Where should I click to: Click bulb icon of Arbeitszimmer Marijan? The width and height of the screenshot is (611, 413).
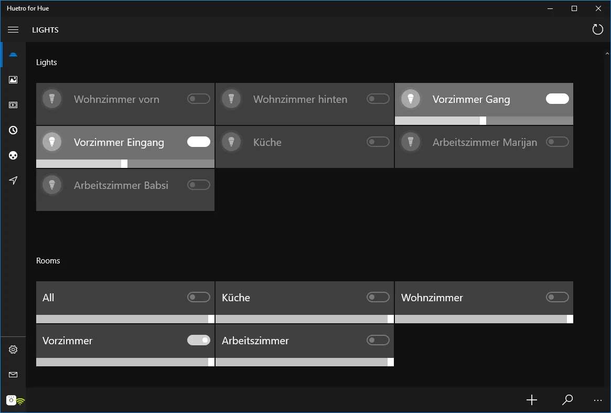410,142
